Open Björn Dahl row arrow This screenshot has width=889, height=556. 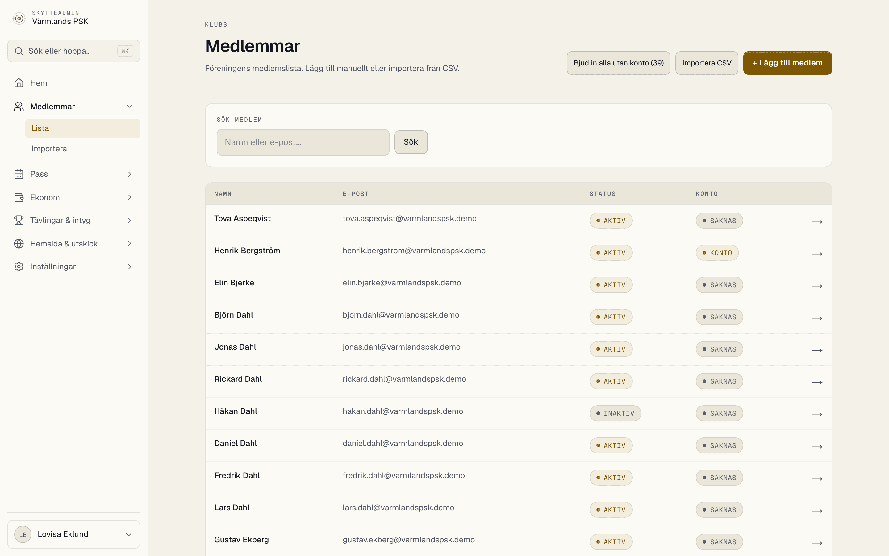click(x=817, y=318)
